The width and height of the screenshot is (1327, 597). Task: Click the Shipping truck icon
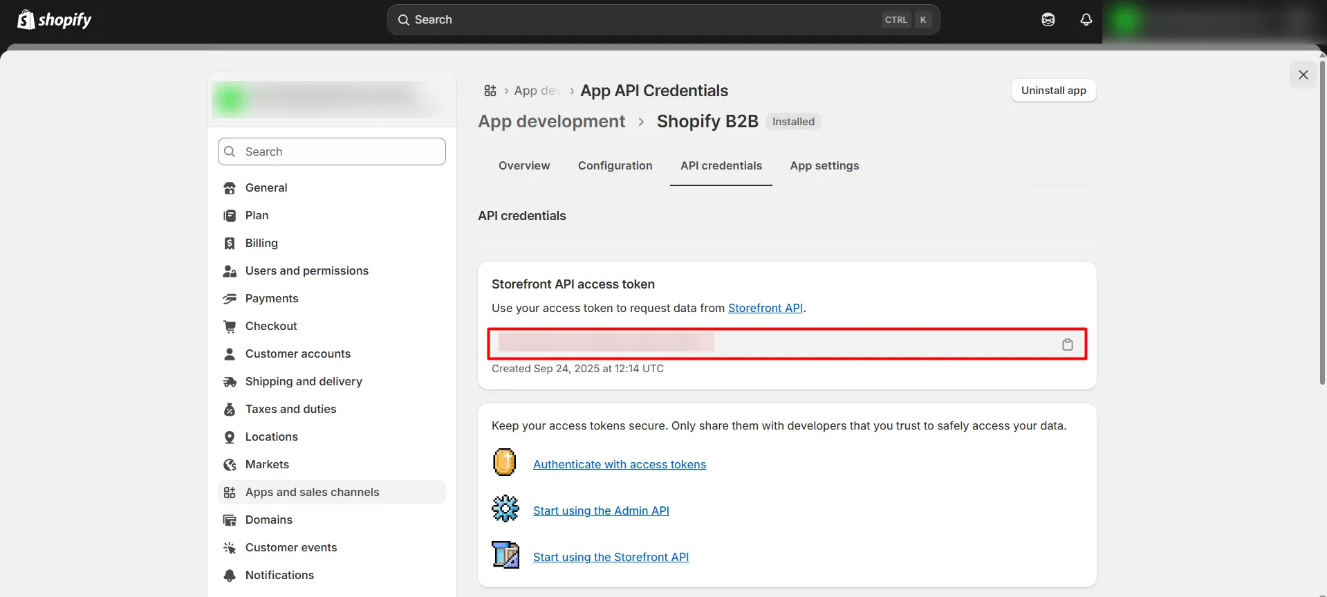click(230, 382)
